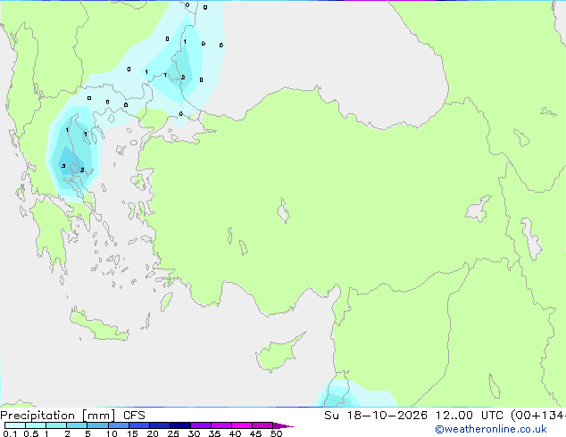The width and height of the screenshot is (566, 437).
Task: Click the "50" legend tick label
Action: pyautogui.click(x=276, y=433)
